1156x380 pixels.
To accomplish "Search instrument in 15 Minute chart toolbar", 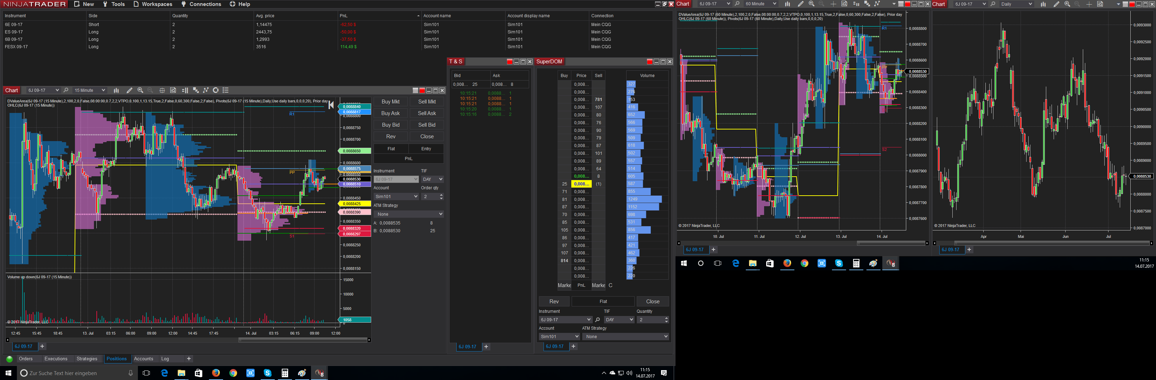I will (66, 90).
